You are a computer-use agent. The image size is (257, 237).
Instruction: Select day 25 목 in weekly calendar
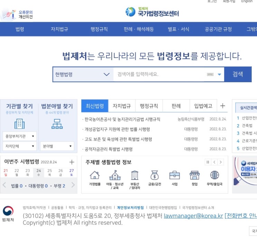[50, 172]
